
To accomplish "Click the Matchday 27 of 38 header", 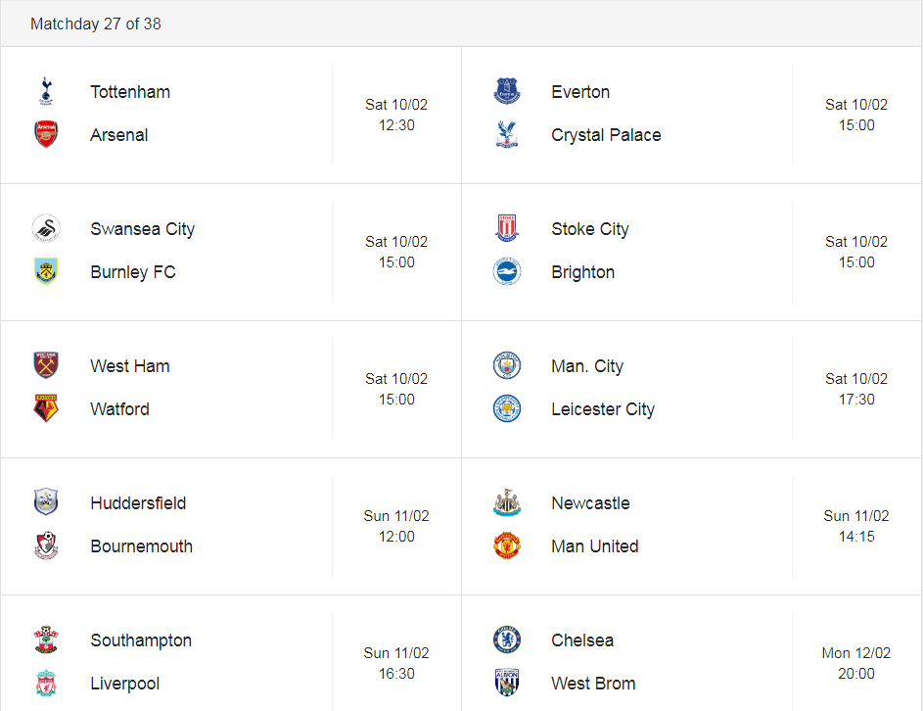I will pyautogui.click(x=96, y=24).
